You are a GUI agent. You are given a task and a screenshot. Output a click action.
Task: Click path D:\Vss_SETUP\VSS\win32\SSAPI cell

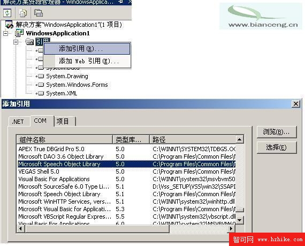click(x=194, y=187)
